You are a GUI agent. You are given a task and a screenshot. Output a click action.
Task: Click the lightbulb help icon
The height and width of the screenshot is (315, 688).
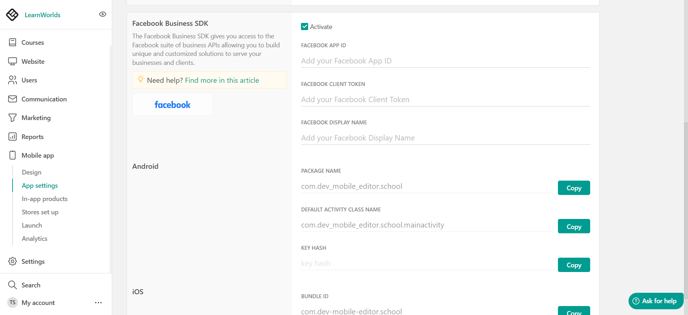140,79
